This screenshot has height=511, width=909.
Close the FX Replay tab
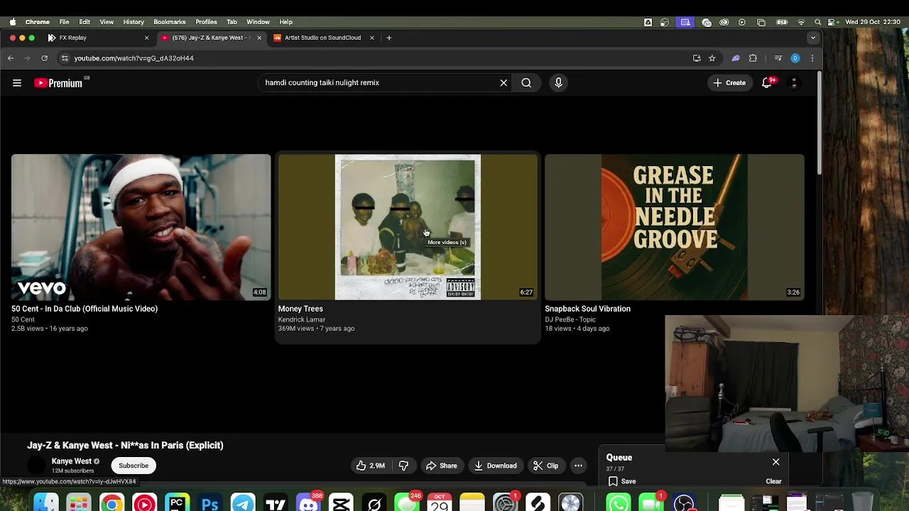147,38
